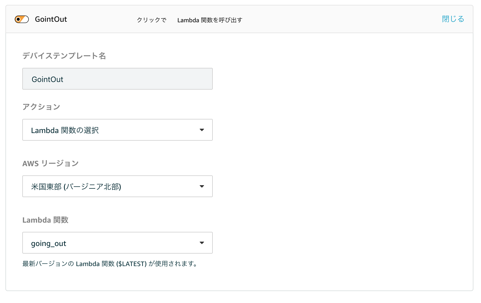This screenshot has height=303, width=481.
Task: Click the GointOut device button icon
Action: tap(22, 19)
